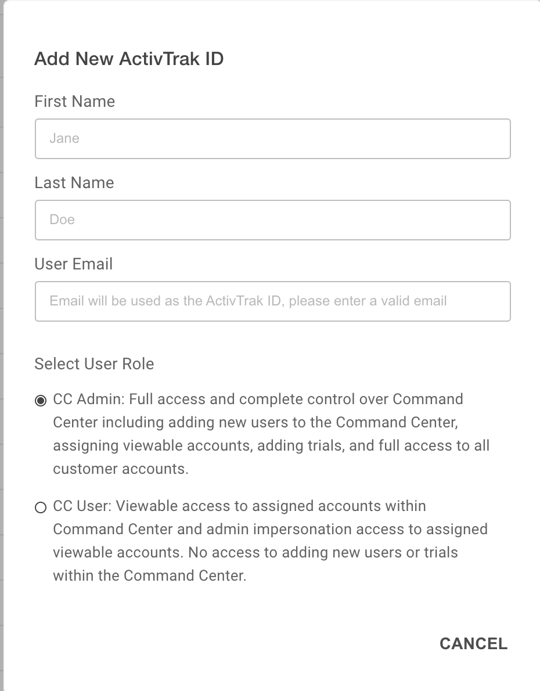Click the valid email placeholder hint
The width and height of the screenshot is (540, 691).
point(248,301)
